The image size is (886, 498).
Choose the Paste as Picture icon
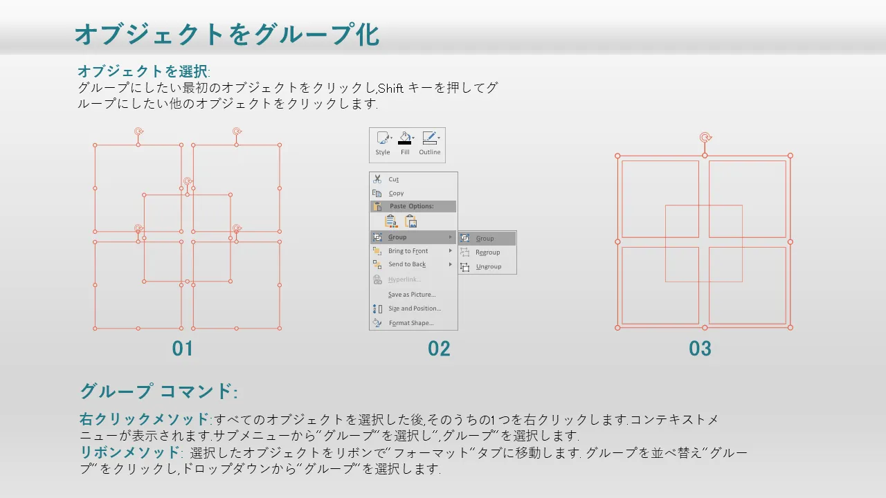411,221
